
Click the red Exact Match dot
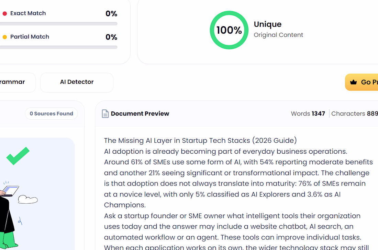(x=4, y=13)
